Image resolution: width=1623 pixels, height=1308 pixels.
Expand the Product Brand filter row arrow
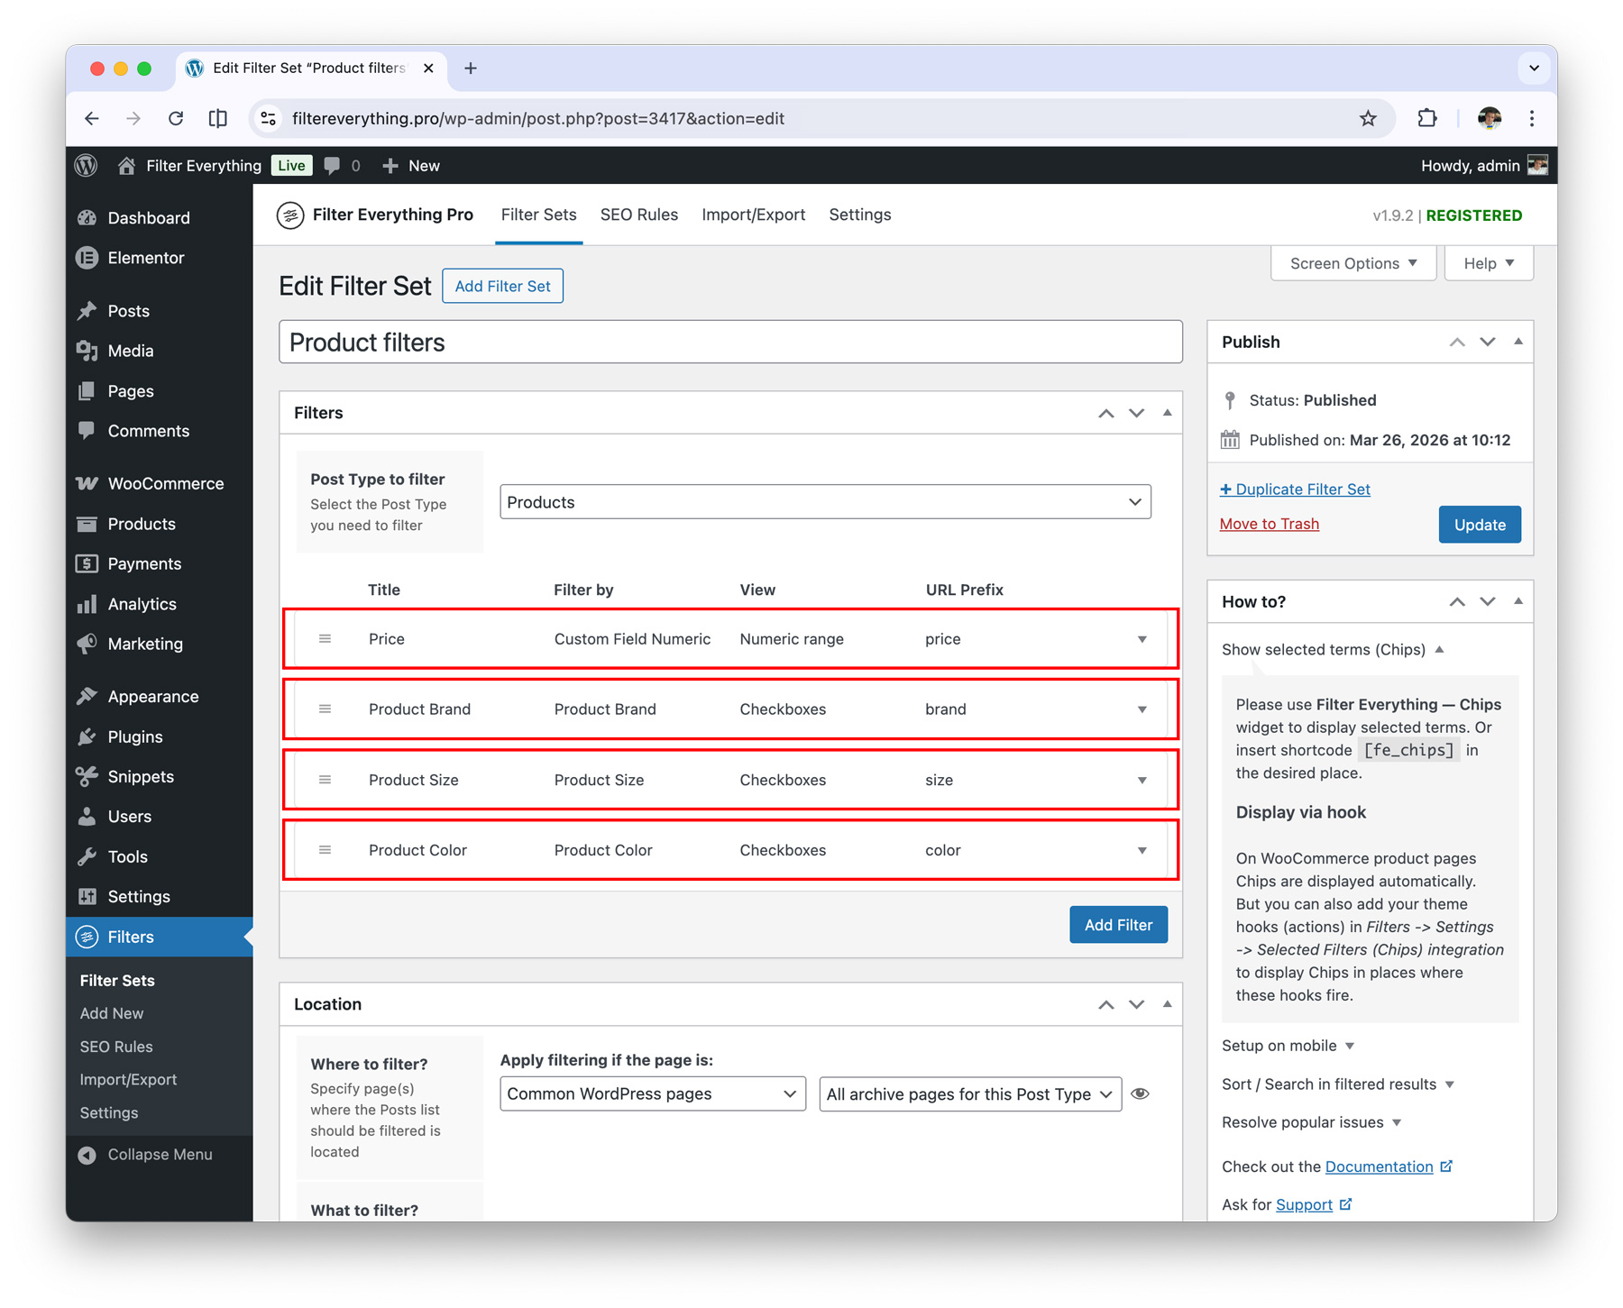(x=1142, y=709)
